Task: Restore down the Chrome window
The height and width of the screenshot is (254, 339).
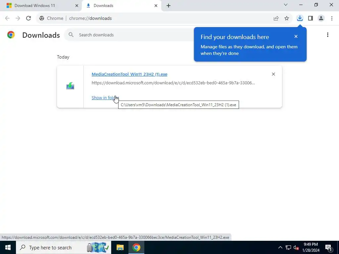Action: point(316,5)
